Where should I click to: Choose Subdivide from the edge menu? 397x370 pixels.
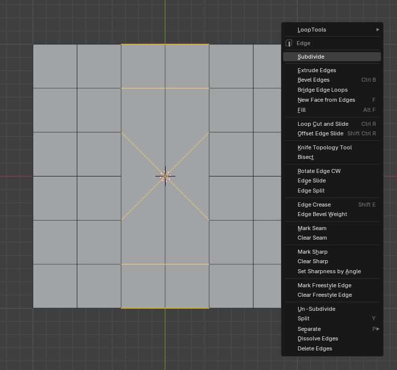pyautogui.click(x=332, y=57)
